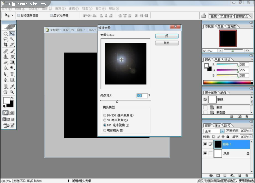Click the 亮度 brightness percentage input field
255x183 pixels.
[x=141, y=96]
